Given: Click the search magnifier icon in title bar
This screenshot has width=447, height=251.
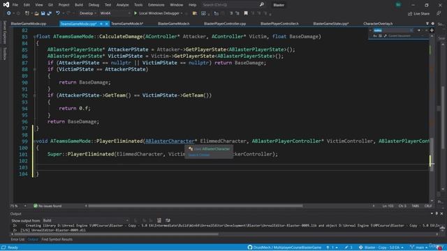Looking at the screenshot, I should click(261, 5).
